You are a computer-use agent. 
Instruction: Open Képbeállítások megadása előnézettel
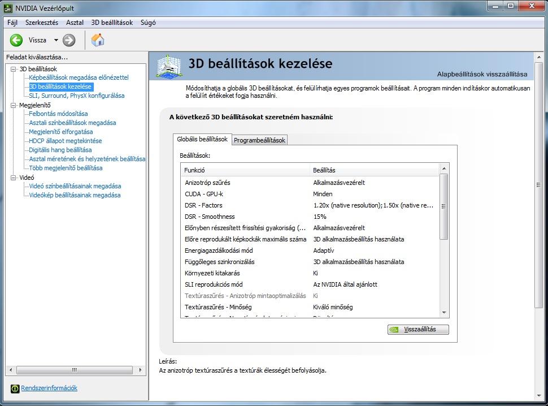pos(79,77)
